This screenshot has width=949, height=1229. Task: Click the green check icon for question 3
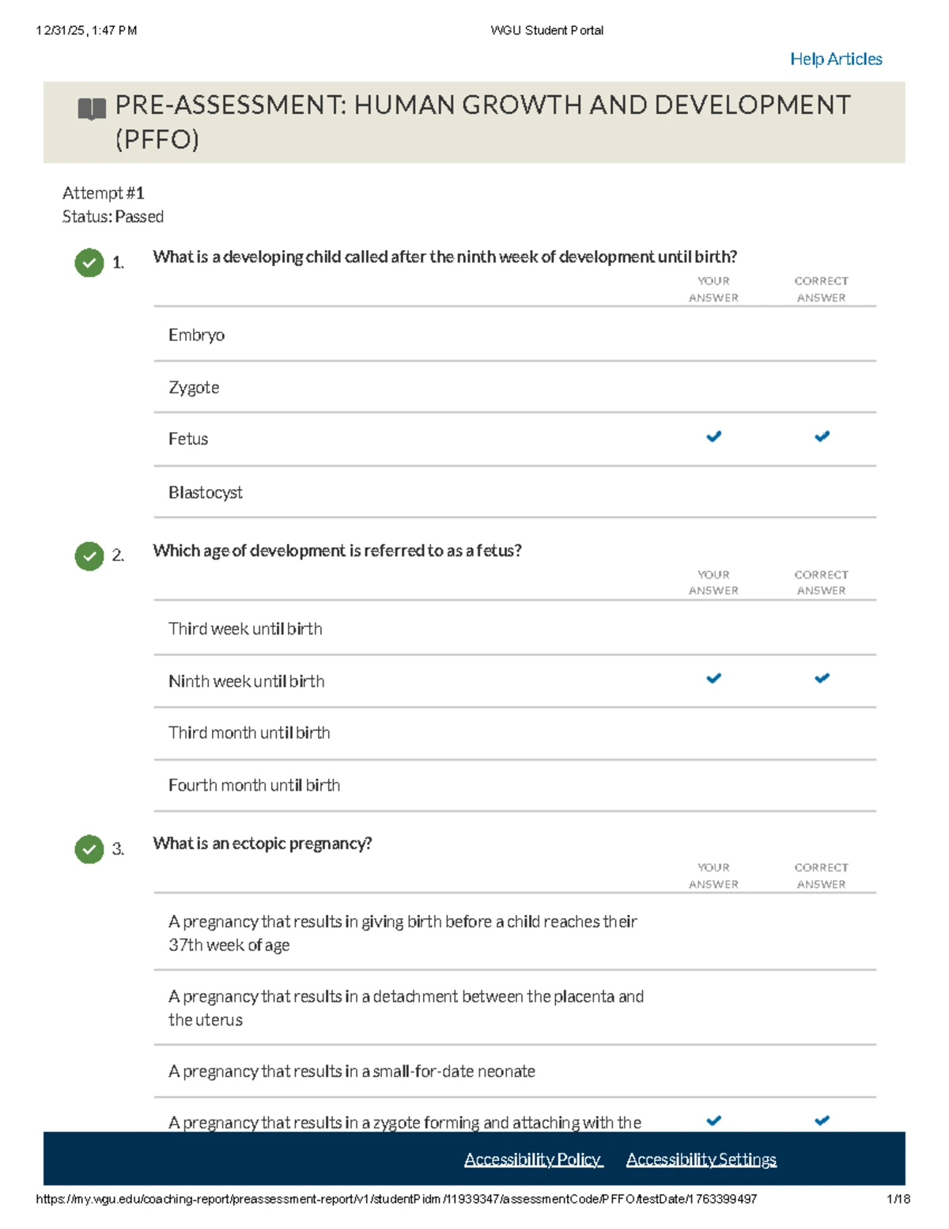[89, 849]
